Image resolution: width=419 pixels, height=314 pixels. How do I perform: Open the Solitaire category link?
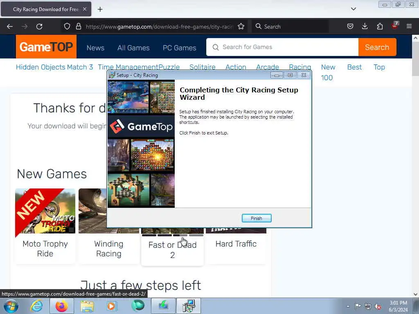pyautogui.click(x=202, y=67)
